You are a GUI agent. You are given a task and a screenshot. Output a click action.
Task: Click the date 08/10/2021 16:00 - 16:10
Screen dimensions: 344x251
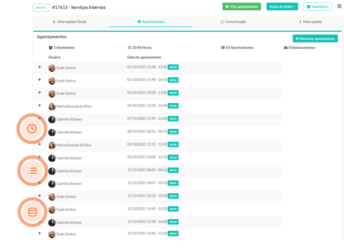tap(147, 157)
